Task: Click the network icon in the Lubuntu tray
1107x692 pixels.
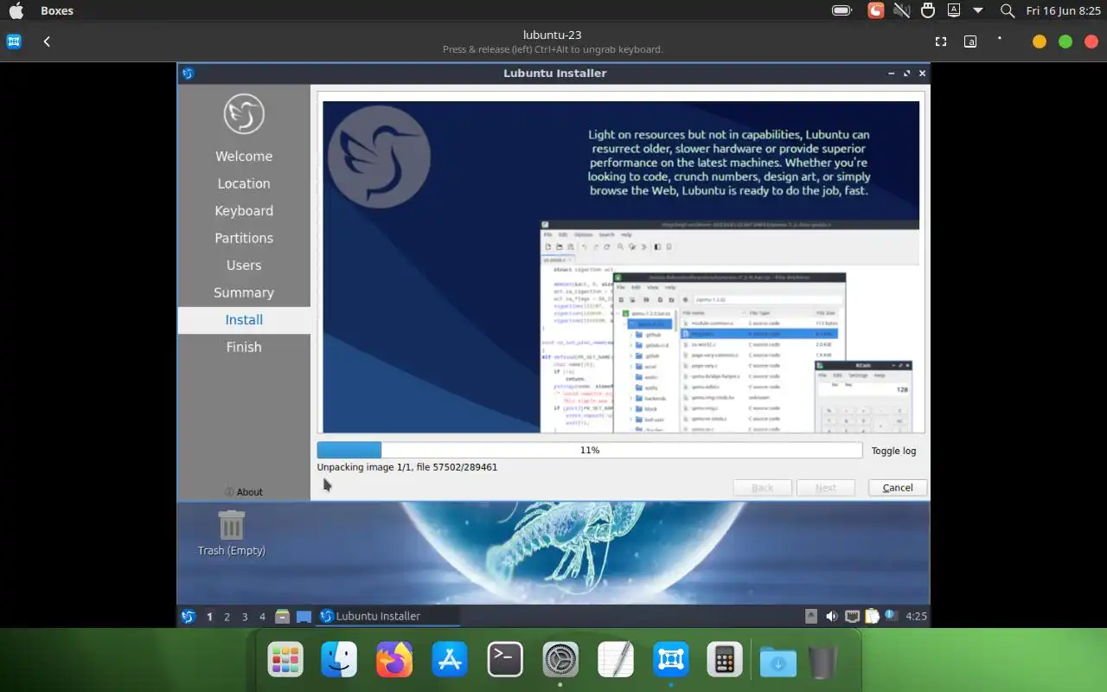Action: (852, 617)
